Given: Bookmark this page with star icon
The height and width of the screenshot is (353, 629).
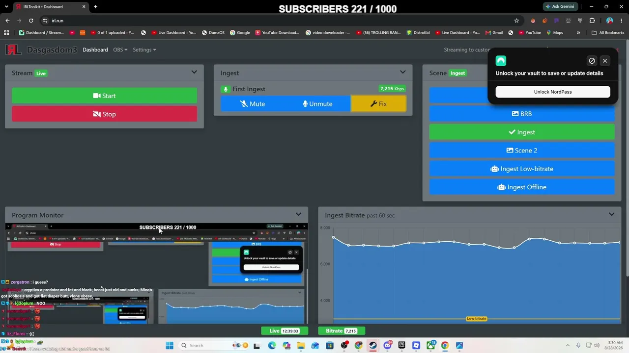Looking at the screenshot, I should (516, 21).
